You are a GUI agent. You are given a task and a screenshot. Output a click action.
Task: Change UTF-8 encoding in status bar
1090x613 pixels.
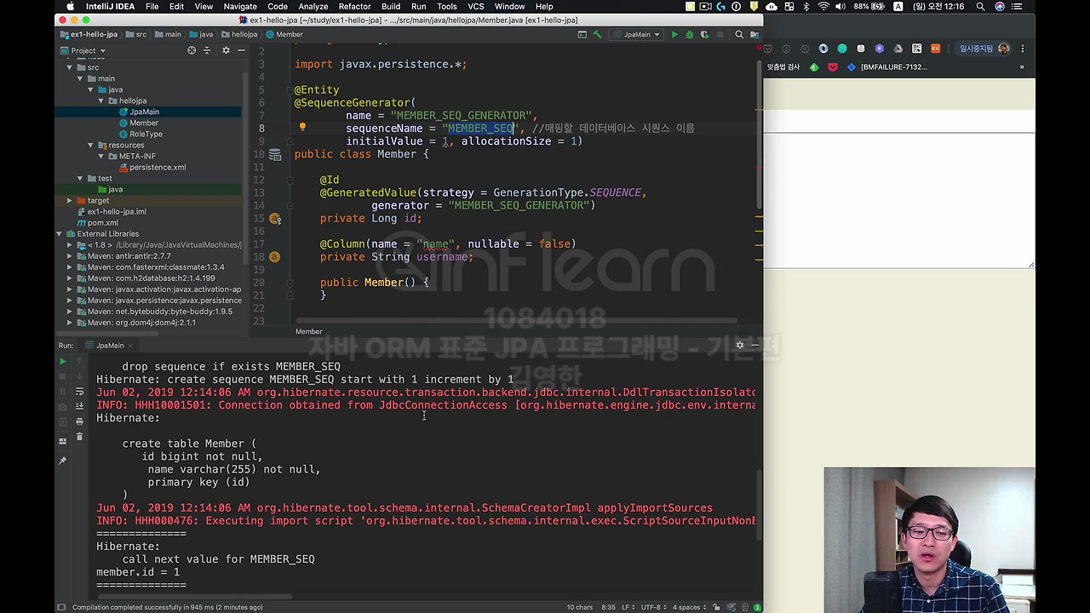pyautogui.click(x=652, y=607)
